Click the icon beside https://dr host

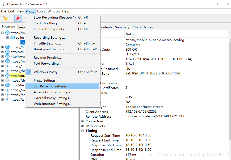7,80
